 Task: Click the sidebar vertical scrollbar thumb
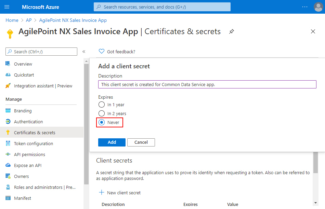[86, 124]
